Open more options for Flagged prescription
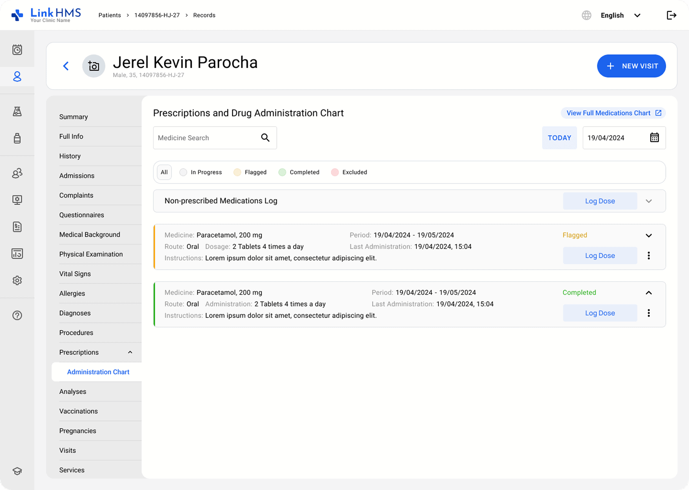689x490 pixels. (x=649, y=256)
